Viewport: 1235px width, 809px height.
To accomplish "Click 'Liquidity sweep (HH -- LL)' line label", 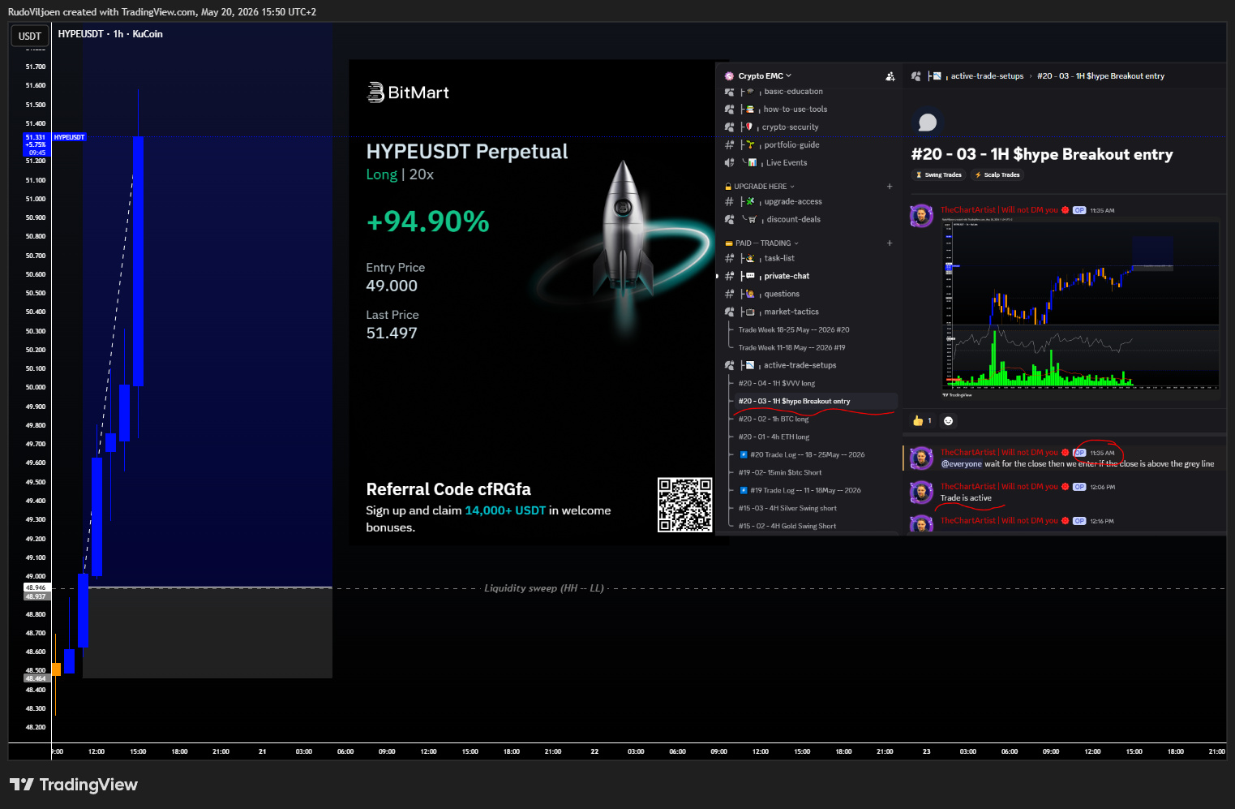I will 544,588.
